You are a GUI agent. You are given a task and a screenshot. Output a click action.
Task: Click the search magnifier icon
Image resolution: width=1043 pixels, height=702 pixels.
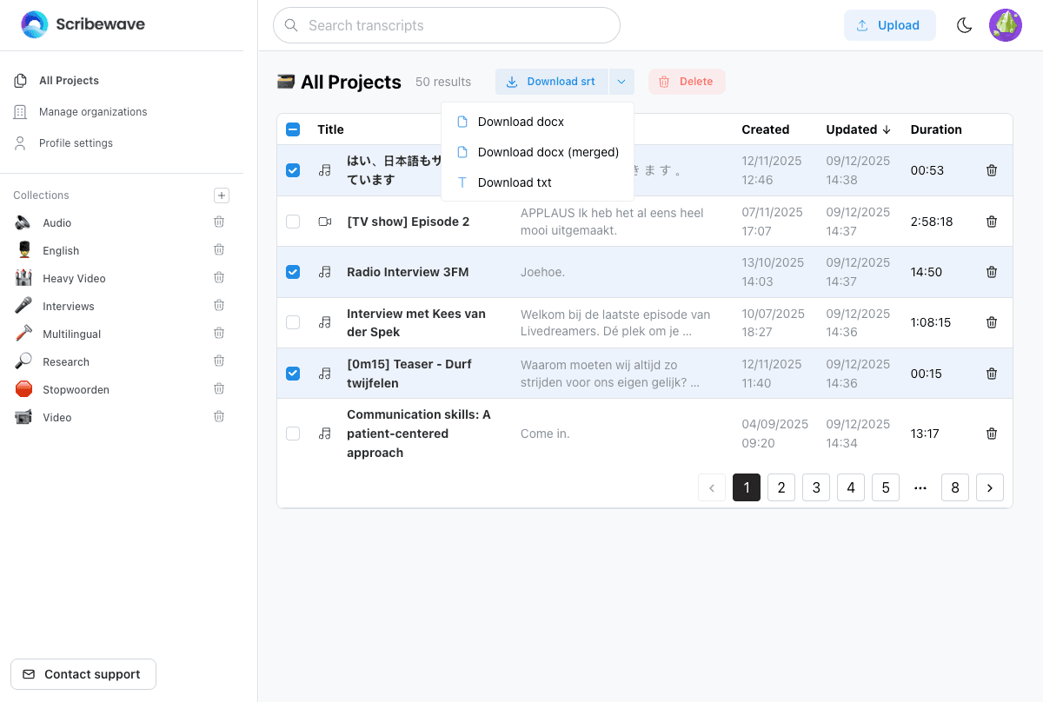(x=291, y=25)
